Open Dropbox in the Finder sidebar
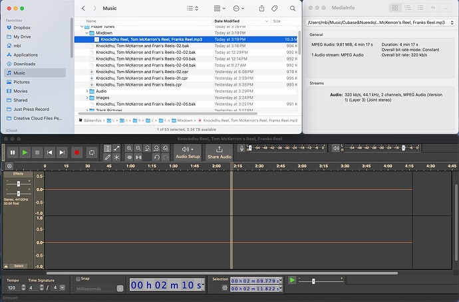Viewport: 459px width, 302px height. pos(22,28)
